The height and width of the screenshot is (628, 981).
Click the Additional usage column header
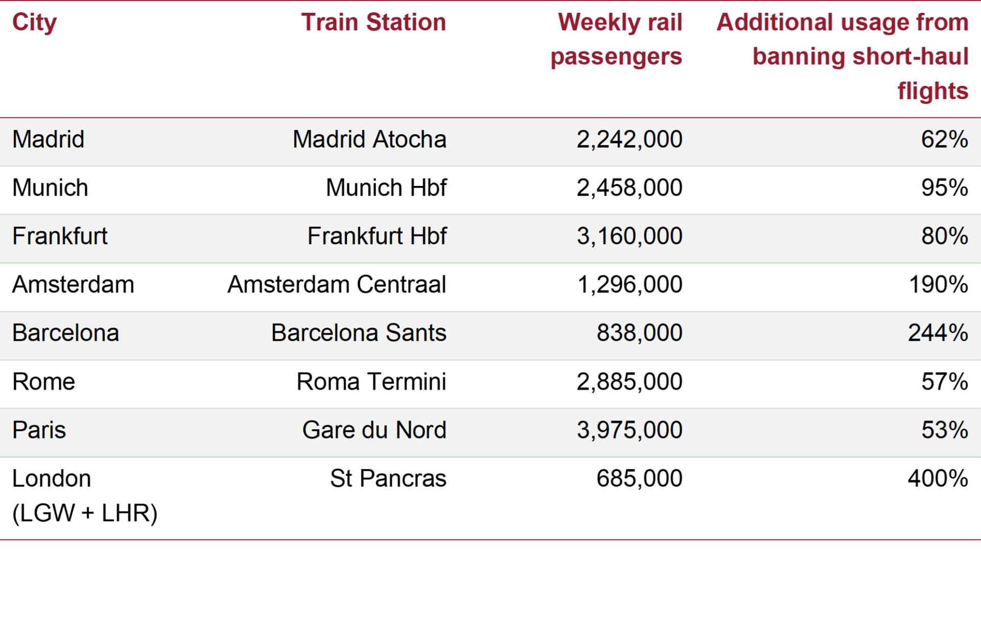click(843, 57)
